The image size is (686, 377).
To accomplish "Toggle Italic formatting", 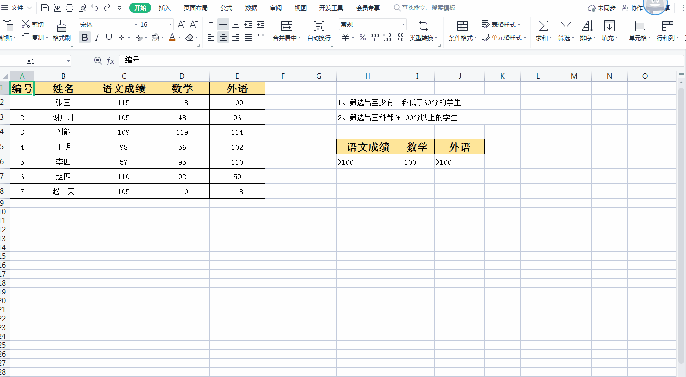I will coord(97,37).
